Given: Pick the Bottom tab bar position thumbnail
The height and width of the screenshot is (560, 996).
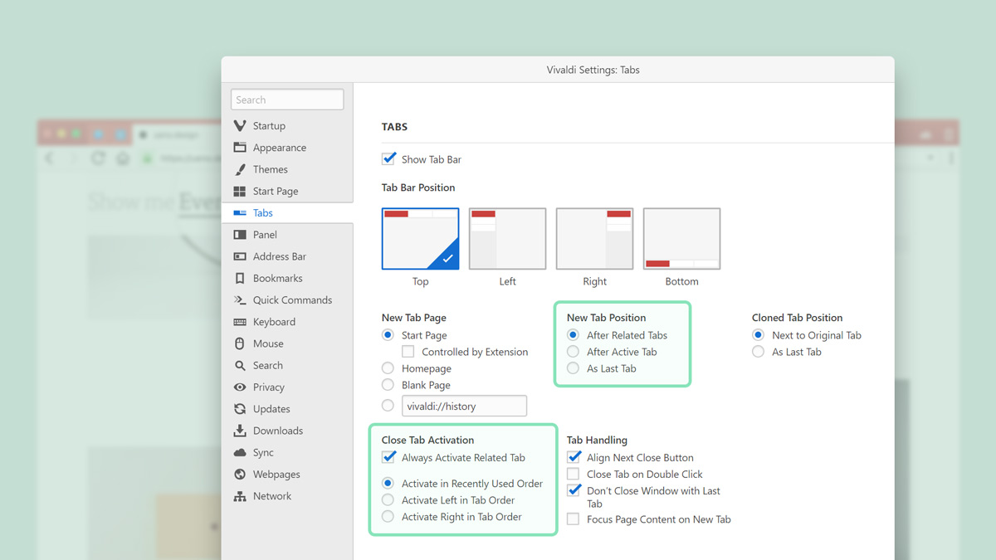Looking at the screenshot, I should (682, 239).
